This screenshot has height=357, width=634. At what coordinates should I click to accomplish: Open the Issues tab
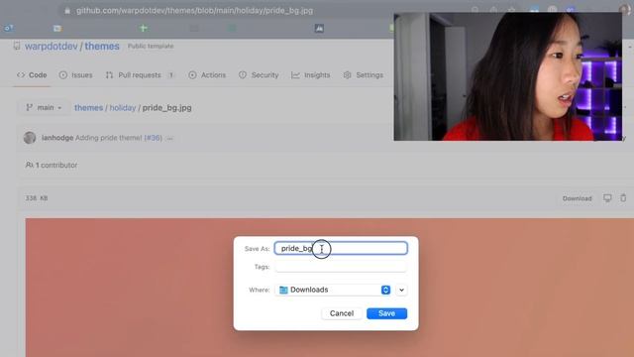point(76,75)
